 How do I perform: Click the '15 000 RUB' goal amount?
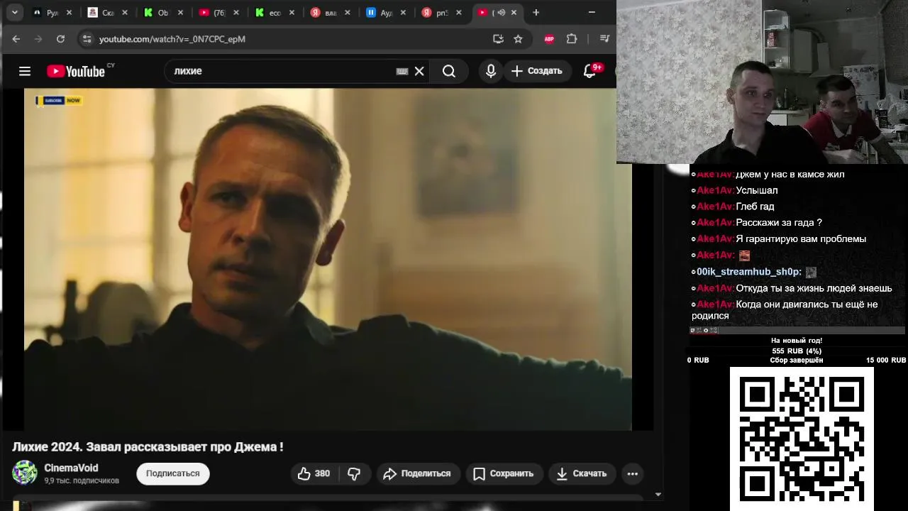coord(886,361)
